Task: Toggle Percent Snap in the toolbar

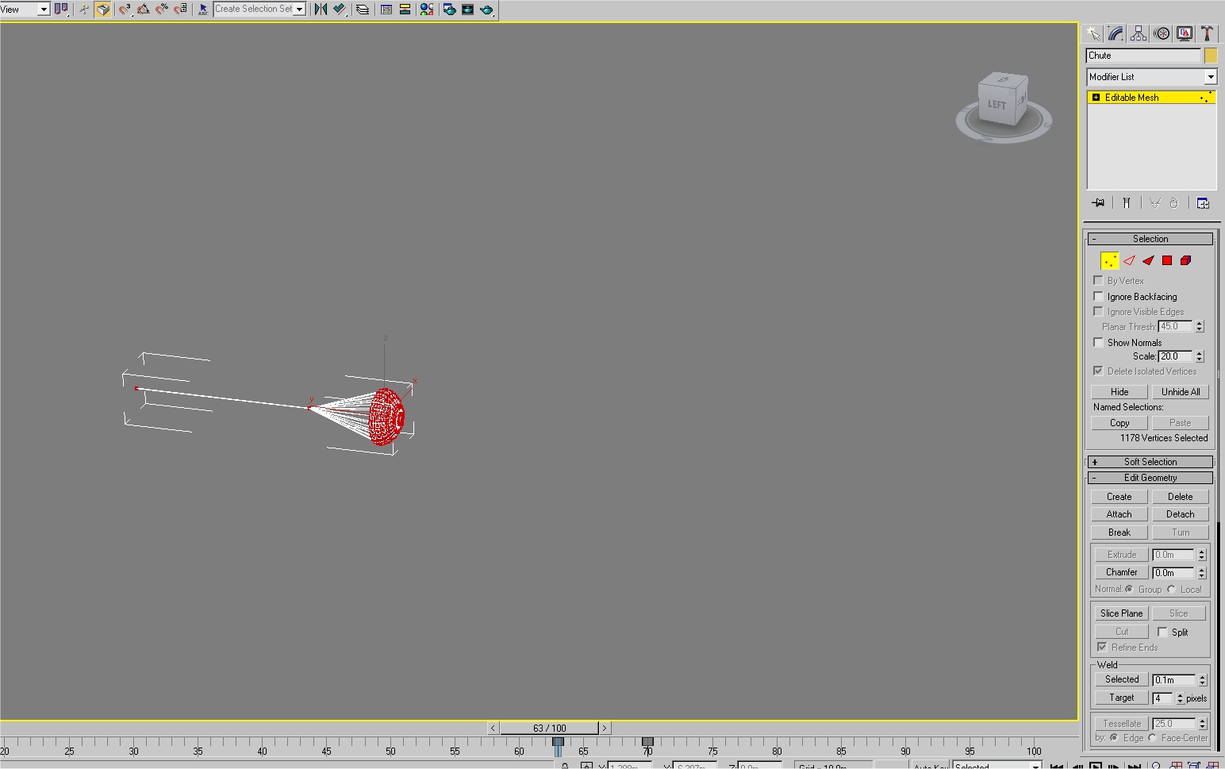Action: click(162, 10)
